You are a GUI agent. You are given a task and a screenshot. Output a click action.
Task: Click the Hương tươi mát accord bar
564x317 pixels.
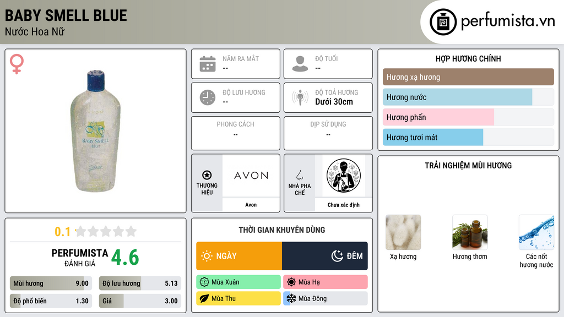468,137
